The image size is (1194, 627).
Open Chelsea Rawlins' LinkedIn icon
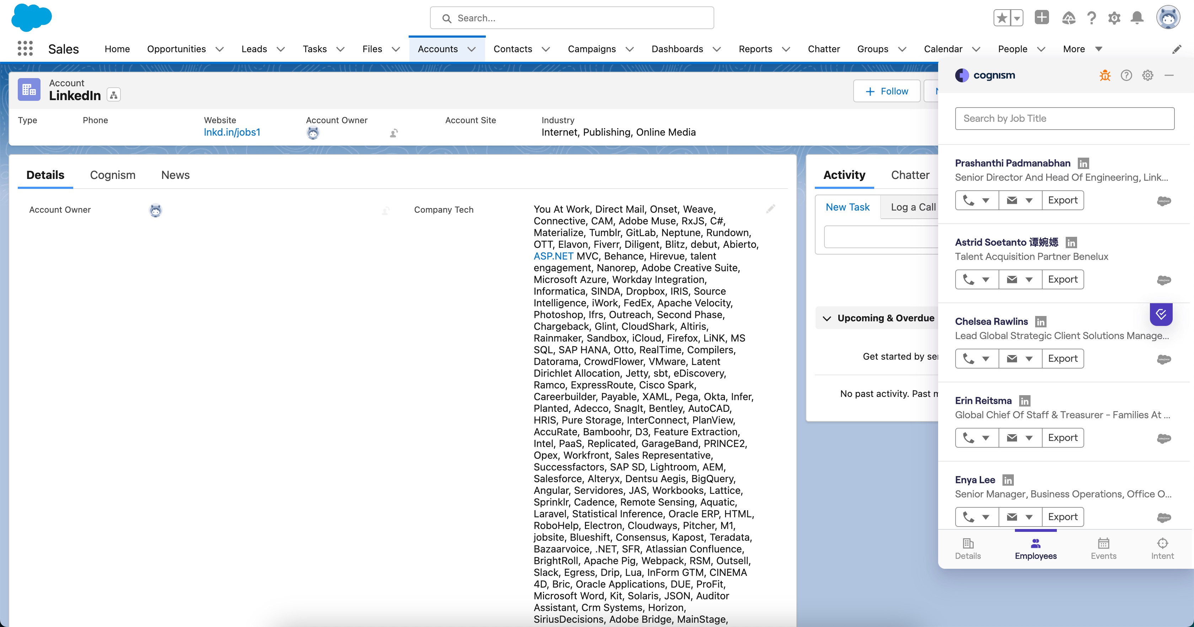click(1040, 321)
